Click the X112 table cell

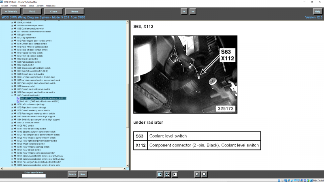[141, 145]
